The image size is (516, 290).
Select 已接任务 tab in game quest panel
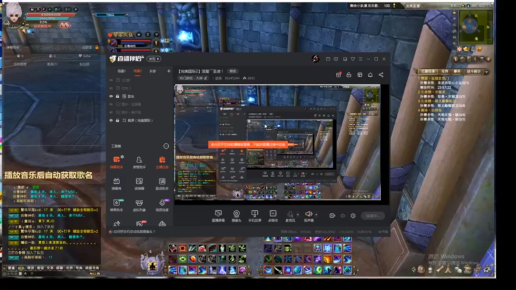(428, 72)
